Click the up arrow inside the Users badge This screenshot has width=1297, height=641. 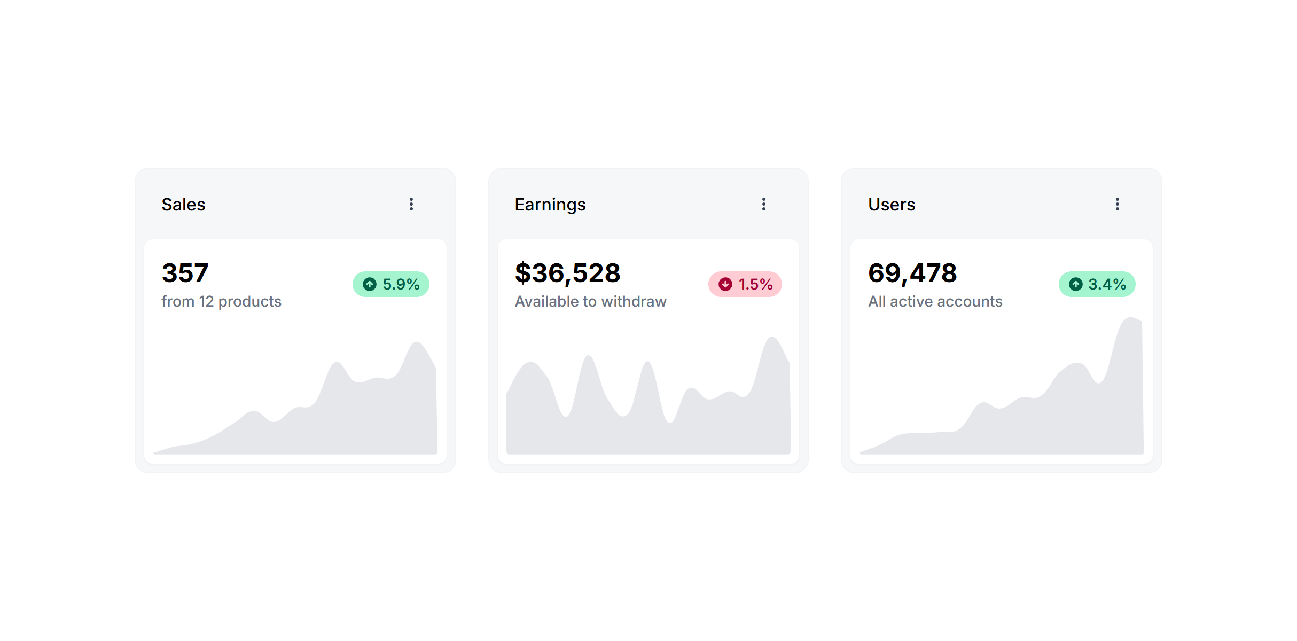click(x=1076, y=284)
